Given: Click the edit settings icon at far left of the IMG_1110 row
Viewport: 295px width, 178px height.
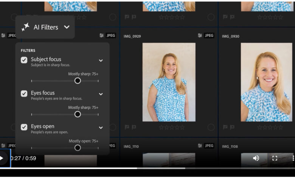Looking at the screenshot, I should point(3,145).
